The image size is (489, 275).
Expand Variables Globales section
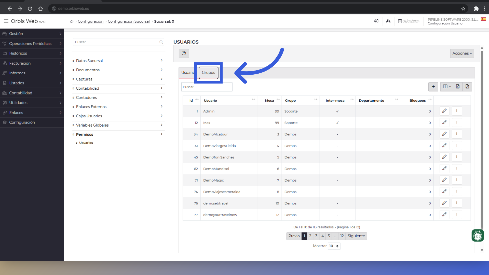pos(118,125)
